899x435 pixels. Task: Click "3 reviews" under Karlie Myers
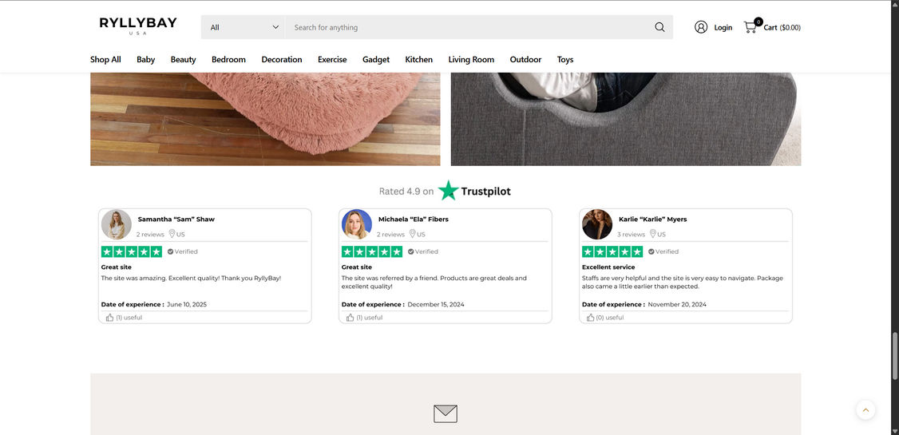(632, 234)
